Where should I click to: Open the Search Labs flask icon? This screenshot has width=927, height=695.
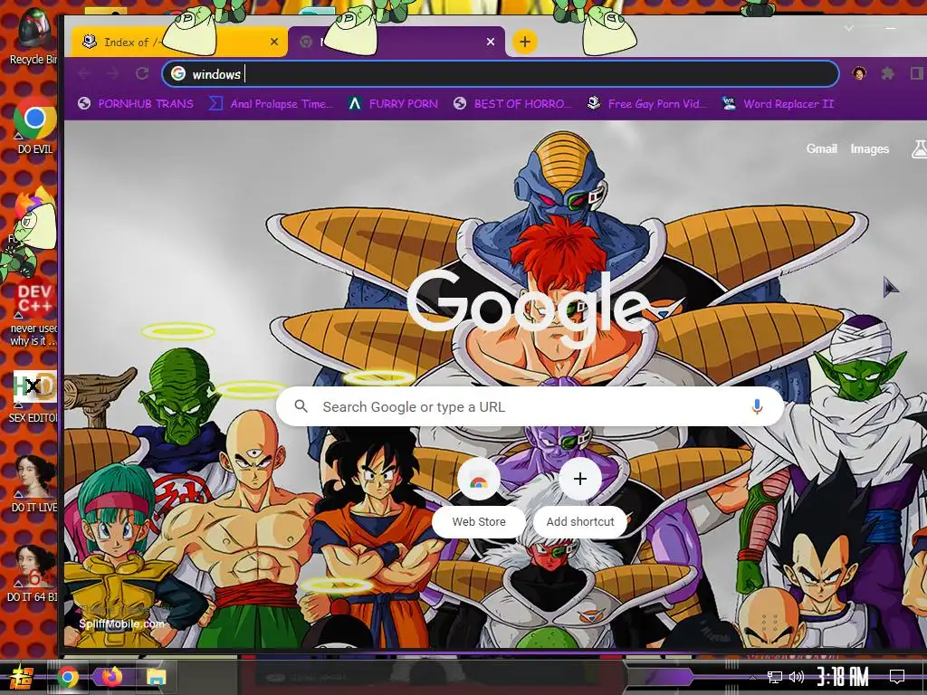(919, 149)
